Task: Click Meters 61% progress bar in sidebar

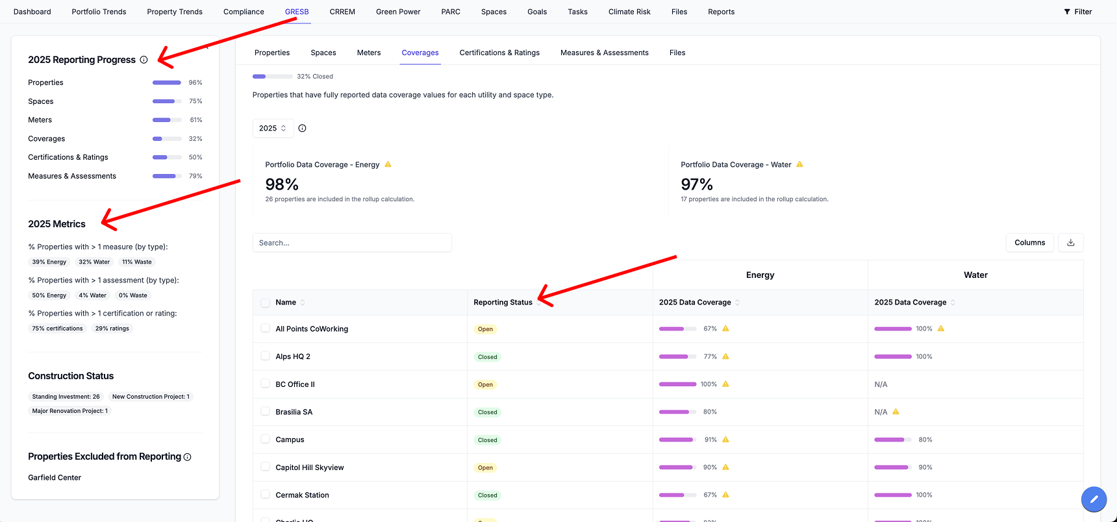Action: 167,120
